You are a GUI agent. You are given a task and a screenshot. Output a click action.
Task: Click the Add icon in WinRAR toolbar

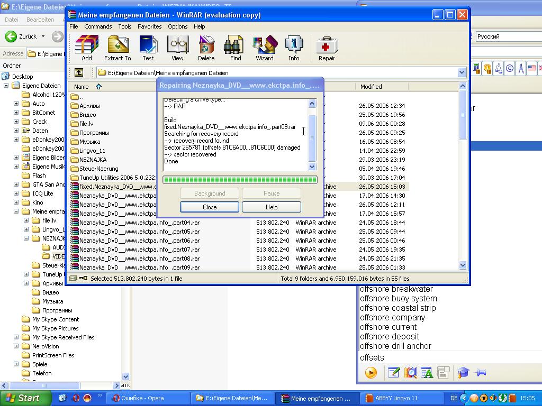pyautogui.click(x=86, y=48)
